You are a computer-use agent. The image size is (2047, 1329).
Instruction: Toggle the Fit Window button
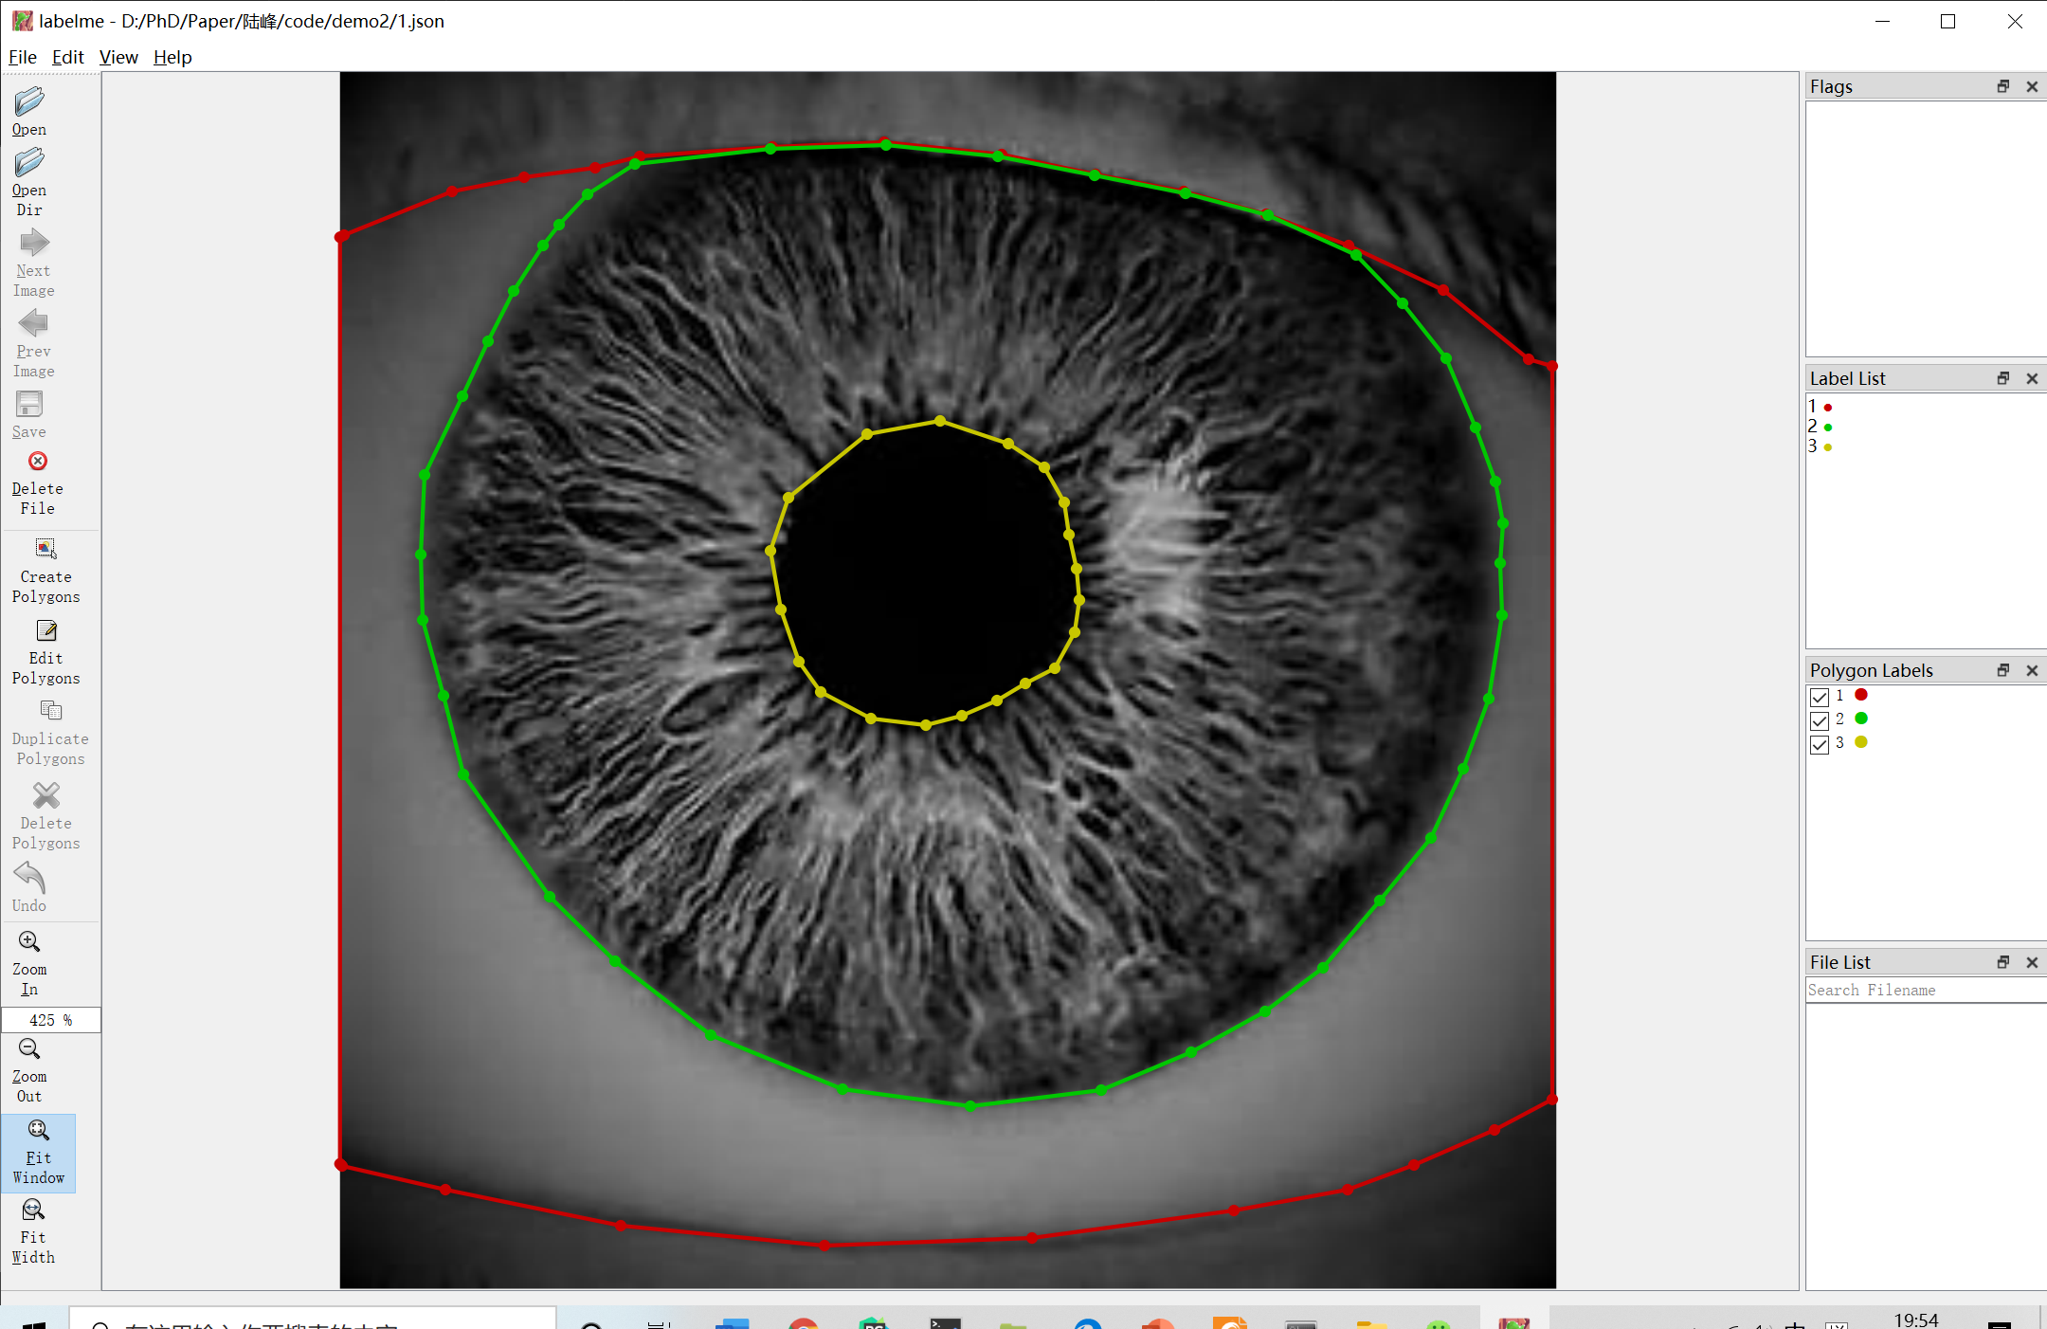tap(38, 1153)
